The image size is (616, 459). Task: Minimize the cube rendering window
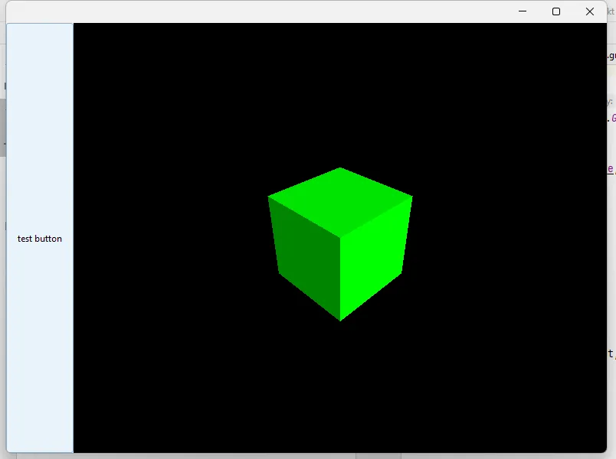[x=523, y=11]
